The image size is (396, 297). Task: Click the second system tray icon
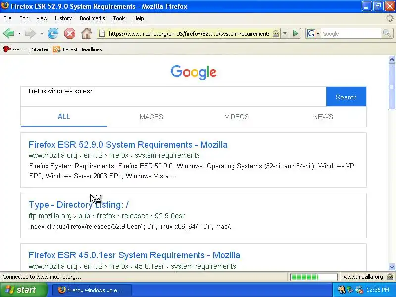click(x=350, y=290)
